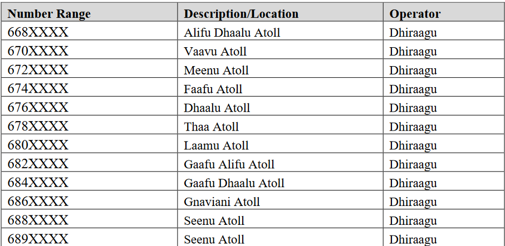Viewport: 505px width, 246px height.
Task: Click the Operator column header
Action: [x=415, y=14]
